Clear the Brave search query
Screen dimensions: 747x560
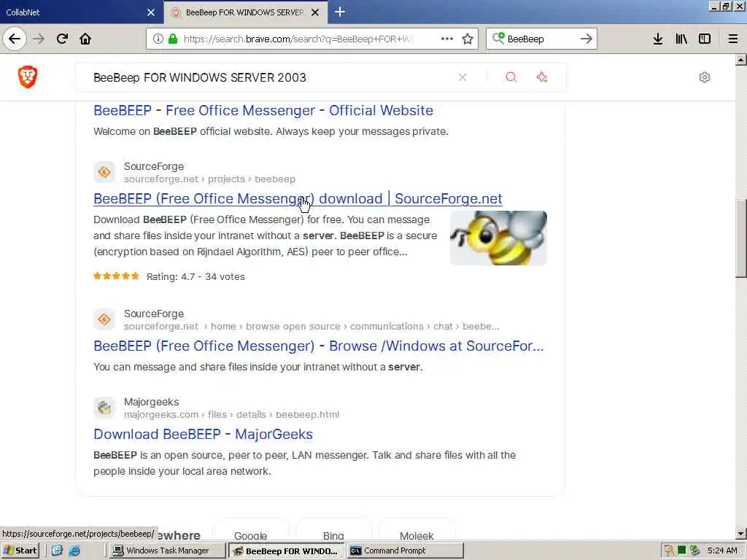tap(462, 77)
